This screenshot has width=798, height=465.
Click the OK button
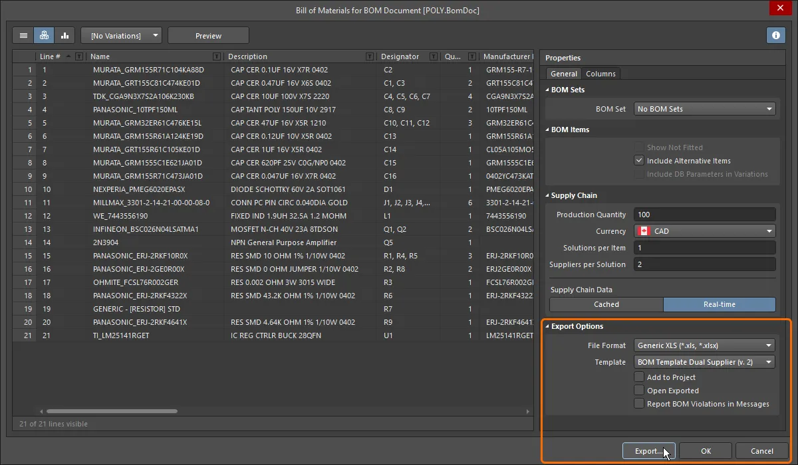706,451
